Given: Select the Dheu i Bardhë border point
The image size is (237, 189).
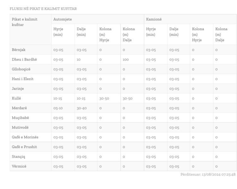Looking at the screenshot, I should click(24, 59).
